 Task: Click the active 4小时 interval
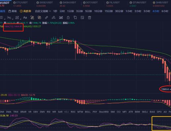[156, 11]
